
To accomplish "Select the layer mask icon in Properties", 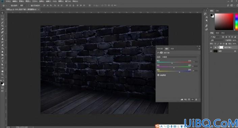I will (161, 53).
